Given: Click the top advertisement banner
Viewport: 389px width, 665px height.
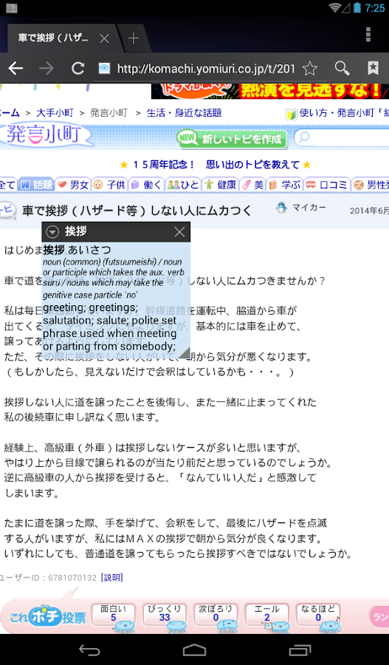Looking at the screenshot, I should [x=270, y=91].
